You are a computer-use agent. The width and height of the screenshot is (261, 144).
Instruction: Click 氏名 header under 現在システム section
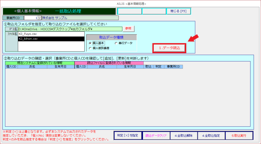coord(32,67)
